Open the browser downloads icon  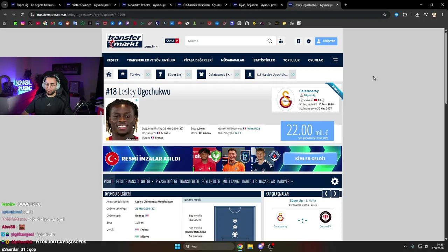(x=417, y=15)
